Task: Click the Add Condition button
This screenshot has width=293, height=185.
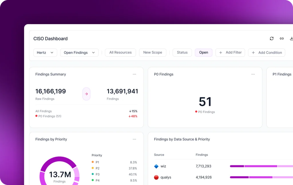Action: (x=266, y=52)
